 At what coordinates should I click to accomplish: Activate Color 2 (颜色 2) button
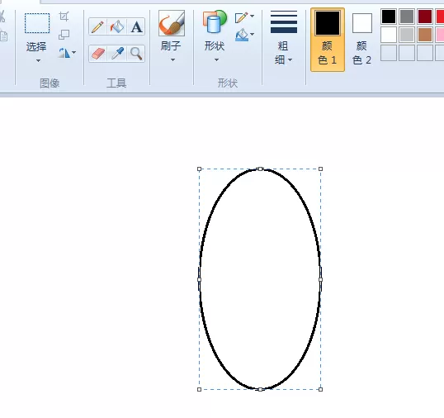[x=362, y=40]
